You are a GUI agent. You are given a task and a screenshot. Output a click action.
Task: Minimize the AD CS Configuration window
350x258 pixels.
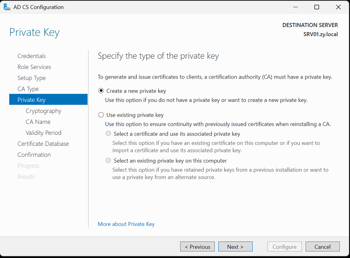(x=296, y=7)
